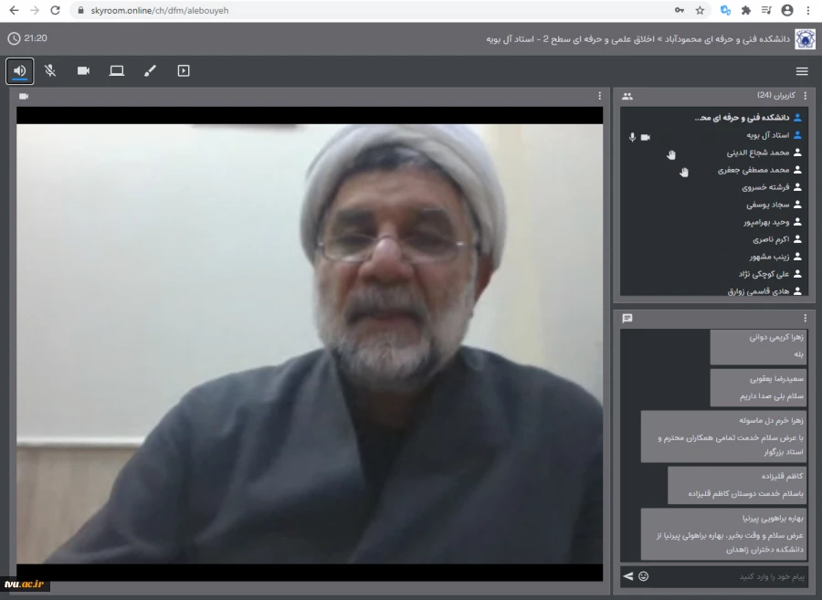Viewport: 822px width, 600px height.
Task: Click the send message arrow icon
Action: click(628, 576)
